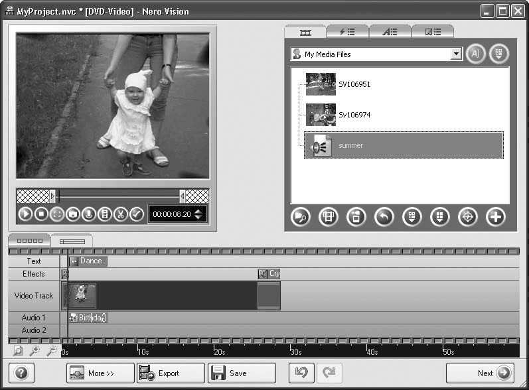This screenshot has height=390, width=529.
Task: Select the SV106951 video thumbnail
Action: click(321, 84)
